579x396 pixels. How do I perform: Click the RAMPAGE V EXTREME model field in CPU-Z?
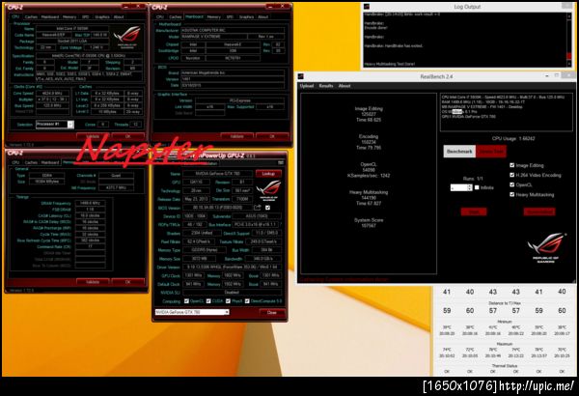[213, 37]
